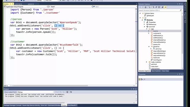190x107 pixels.
Task: Select es6Module2.js file
Action: point(158,38)
